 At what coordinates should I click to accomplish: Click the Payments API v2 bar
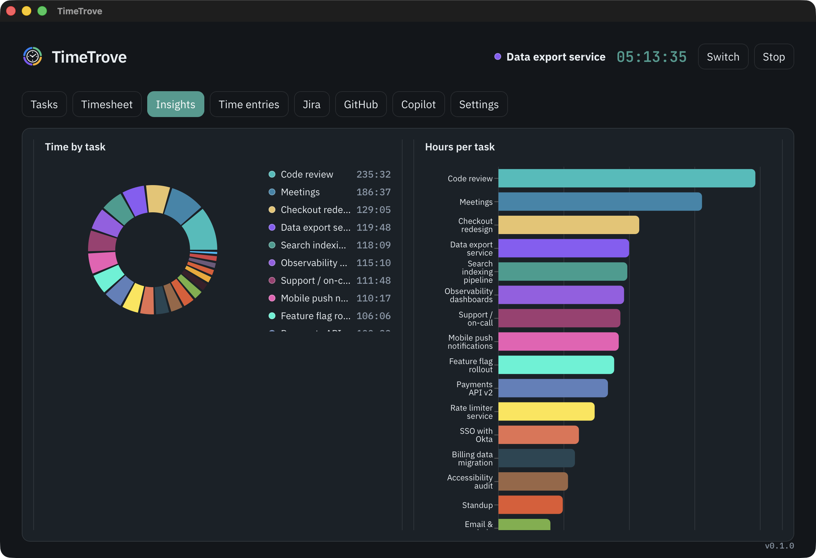[x=553, y=388]
